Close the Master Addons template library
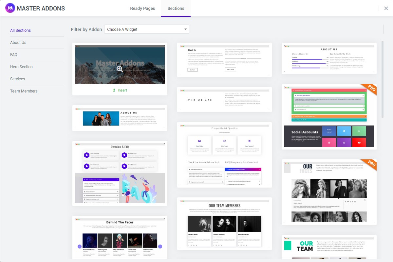393x262 pixels. point(386,9)
